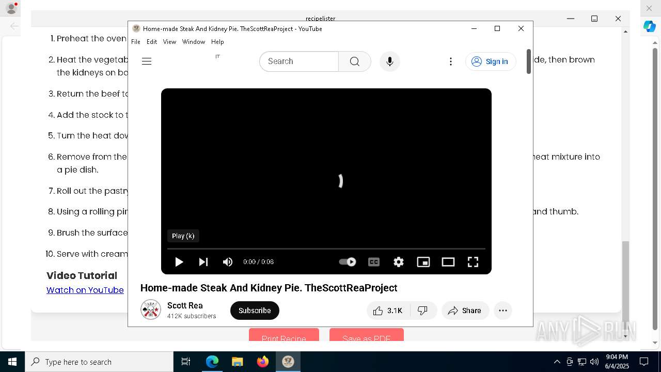The height and width of the screenshot is (372, 661).
Task: Enable miniplayer mode
Action: point(423,262)
